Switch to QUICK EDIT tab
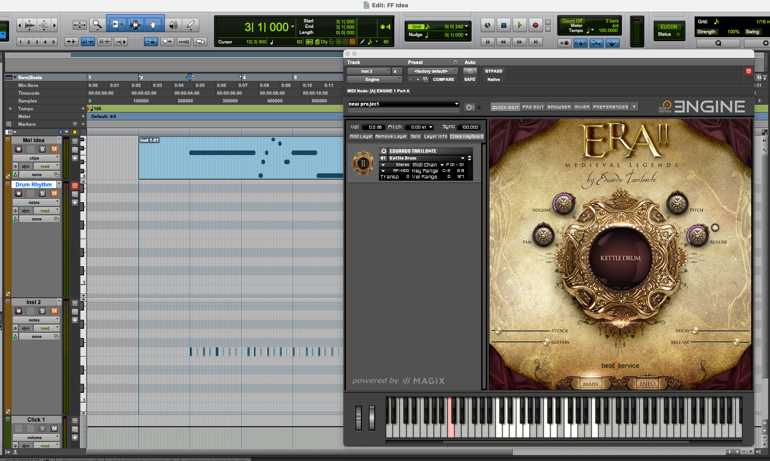 pos(505,107)
